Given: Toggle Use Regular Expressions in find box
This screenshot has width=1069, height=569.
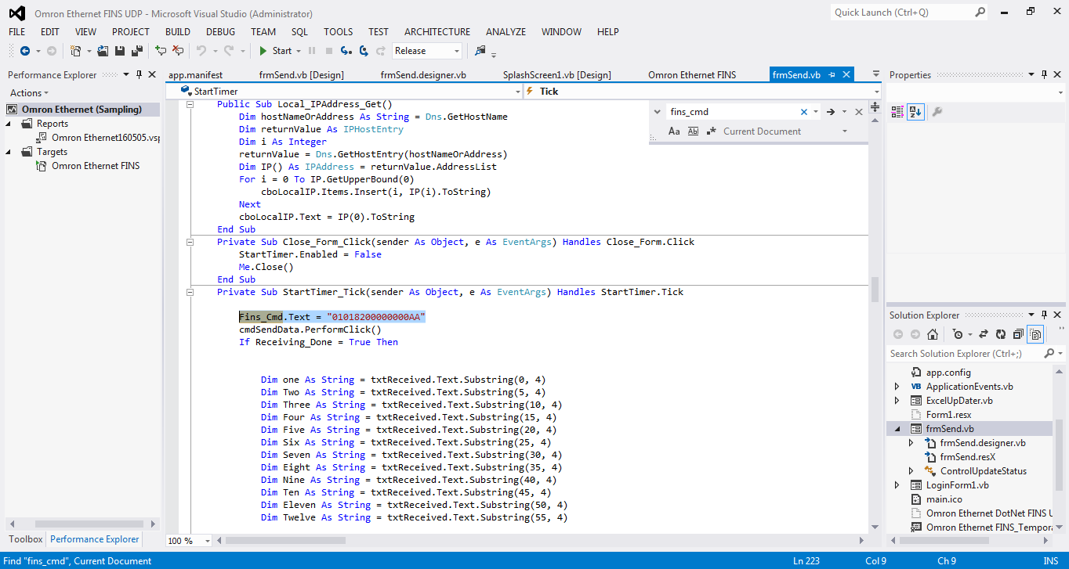Looking at the screenshot, I should (712, 131).
